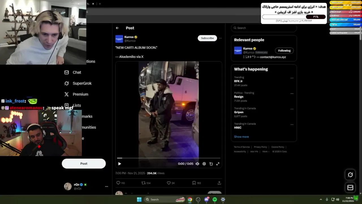Expand the video to fullscreen
The image size is (362, 204).
point(218,164)
